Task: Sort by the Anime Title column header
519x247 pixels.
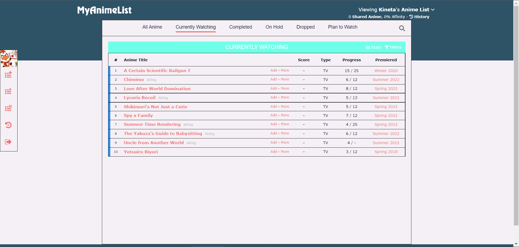Action: click(136, 60)
